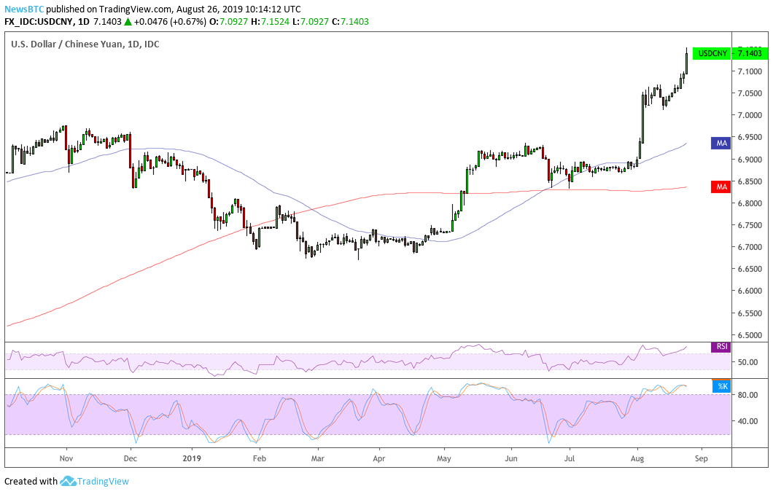Click the blue %K stochastic label
773x494 pixels.
tap(722, 387)
